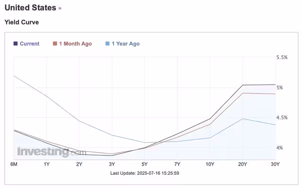This screenshot has height=188, width=302.
Task: Click the red 1 Month Ago swatch
Action: [x=55, y=43]
